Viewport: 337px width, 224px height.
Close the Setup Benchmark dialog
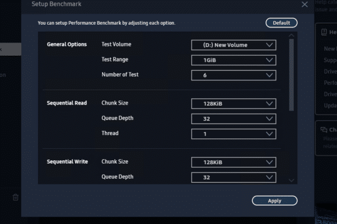[305, 4]
